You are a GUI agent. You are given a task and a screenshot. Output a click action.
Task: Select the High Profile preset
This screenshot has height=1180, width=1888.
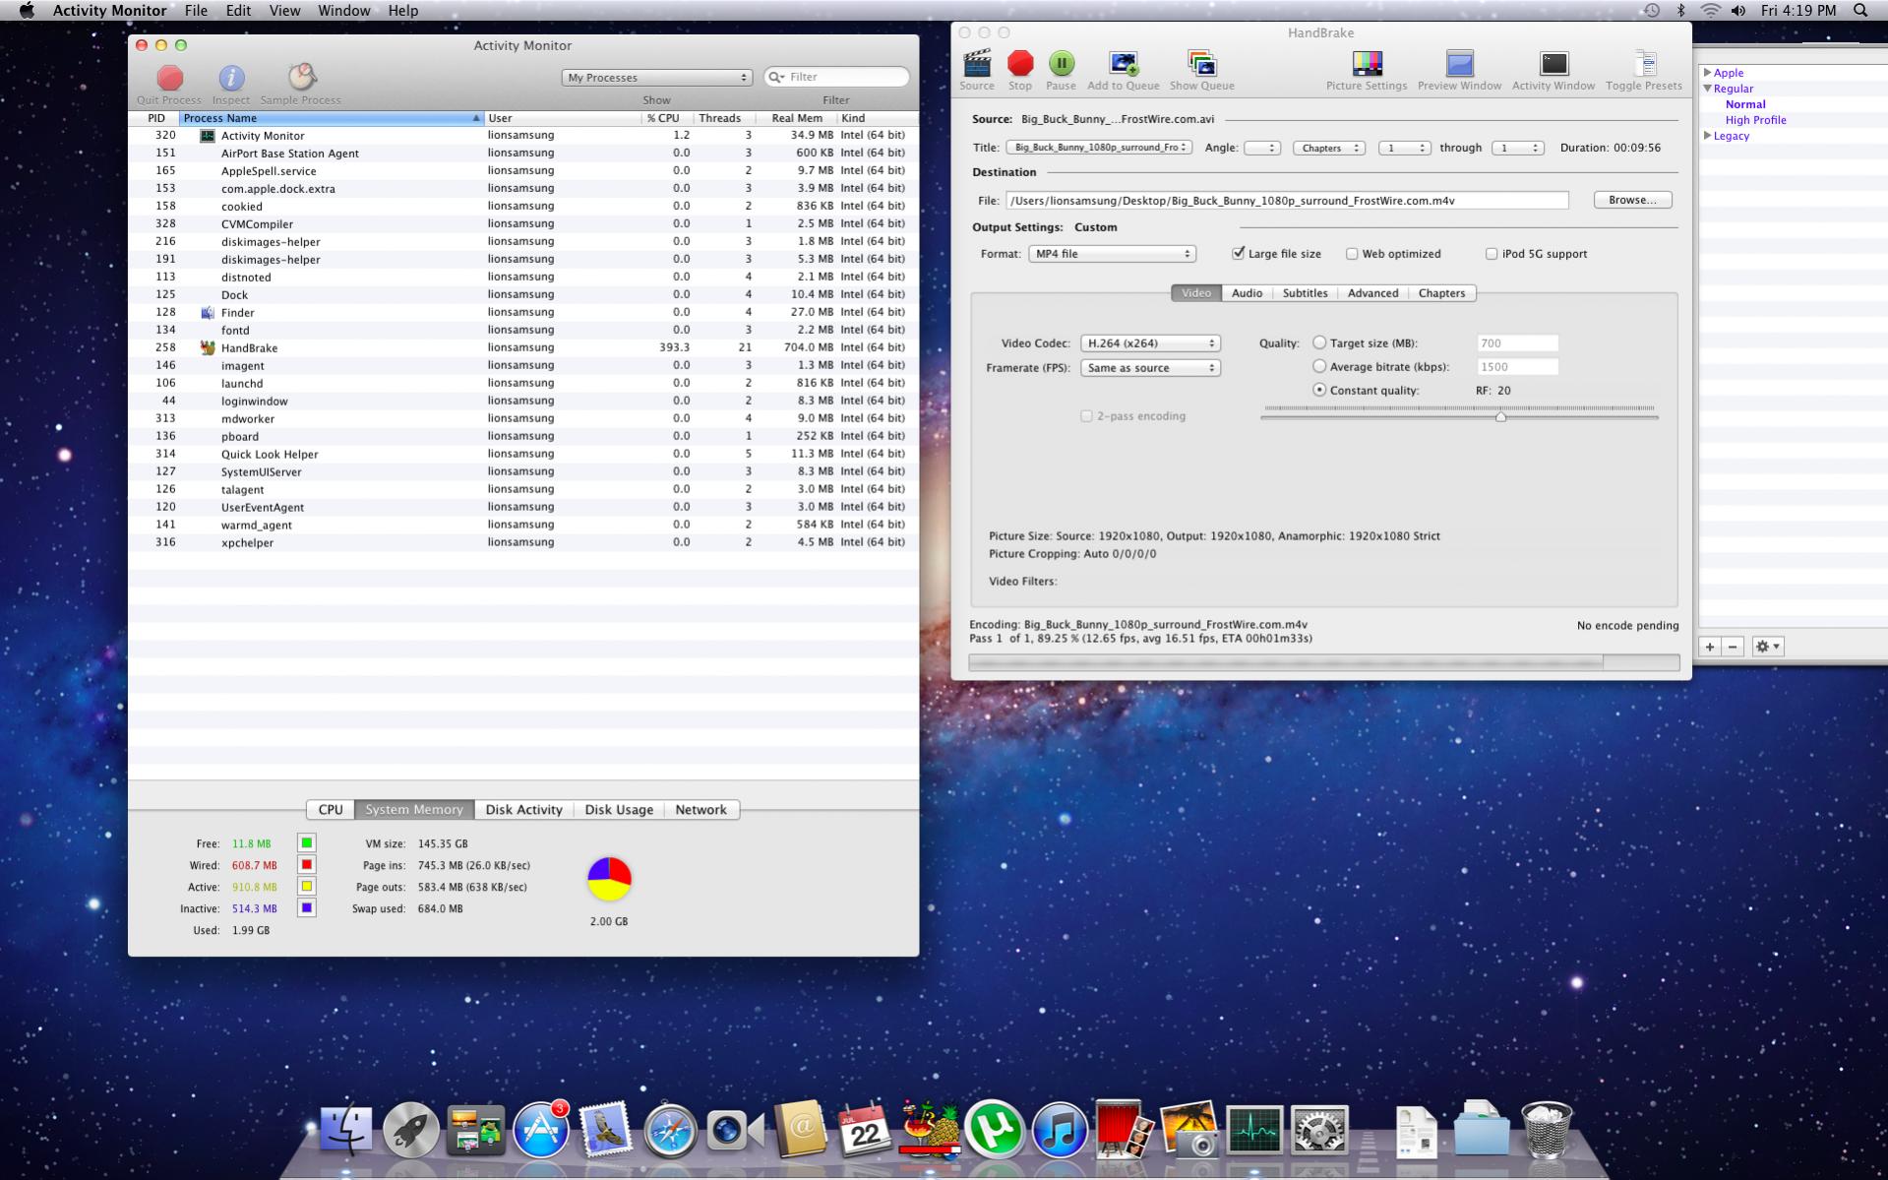pyautogui.click(x=1755, y=120)
